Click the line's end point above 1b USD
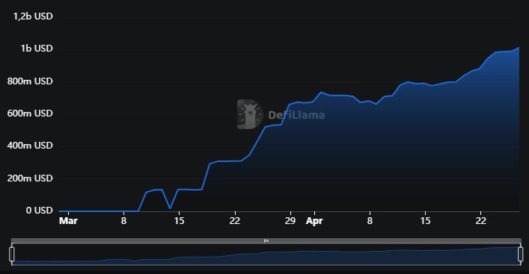The width and height of the screenshot is (529, 274). [519, 48]
